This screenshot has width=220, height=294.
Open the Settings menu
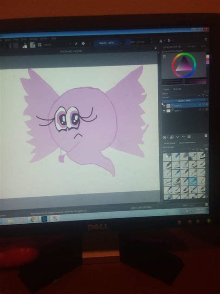point(33,39)
